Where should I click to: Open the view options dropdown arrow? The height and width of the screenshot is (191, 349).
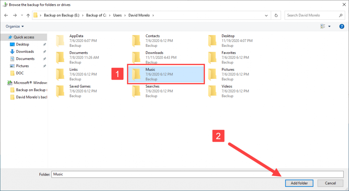(x=330, y=27)
